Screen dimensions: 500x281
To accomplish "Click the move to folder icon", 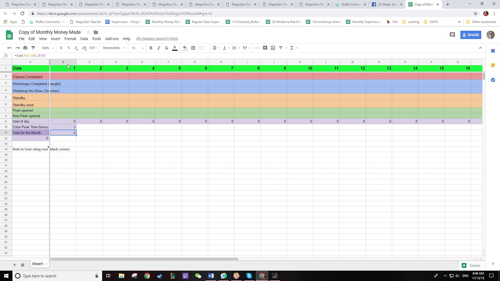I will click(96, 32).
